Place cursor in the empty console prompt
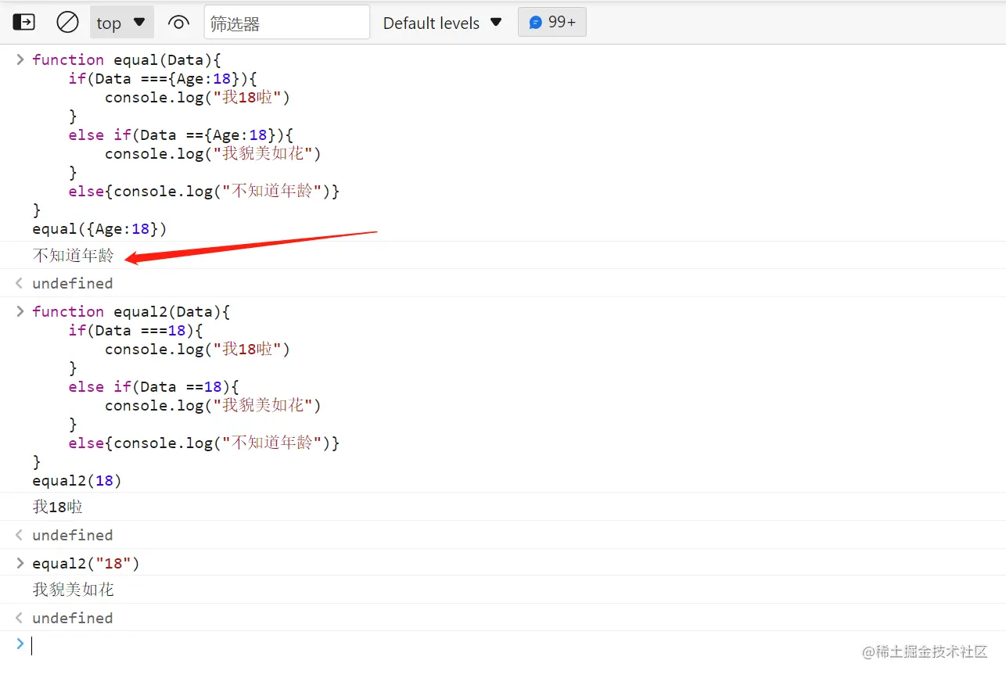1006x678 pixels. tap(503, 645)
